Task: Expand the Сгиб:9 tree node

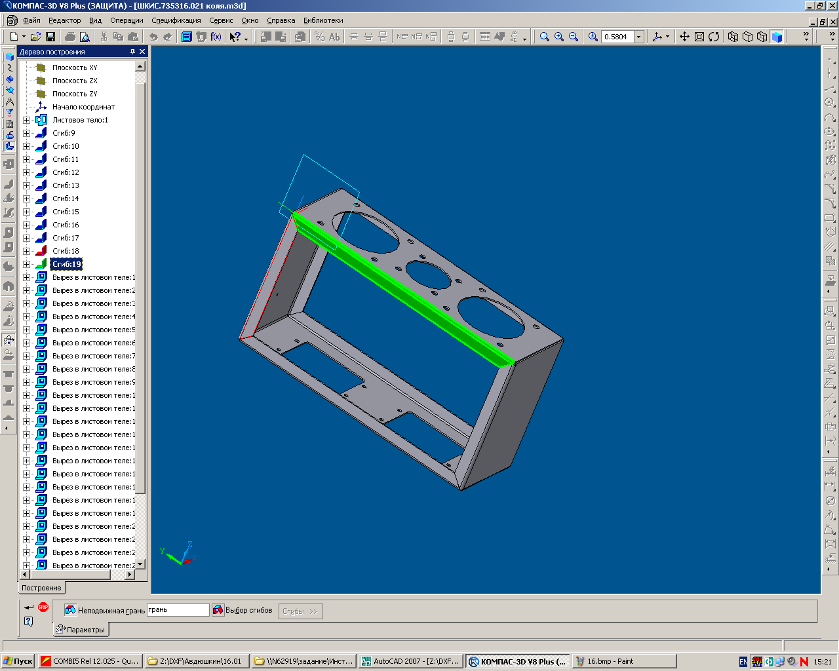Action: pos(26,133)
